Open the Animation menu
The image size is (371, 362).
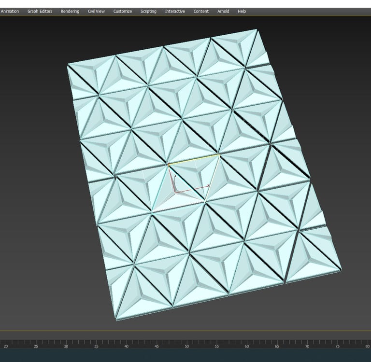[x=10, y=11]
